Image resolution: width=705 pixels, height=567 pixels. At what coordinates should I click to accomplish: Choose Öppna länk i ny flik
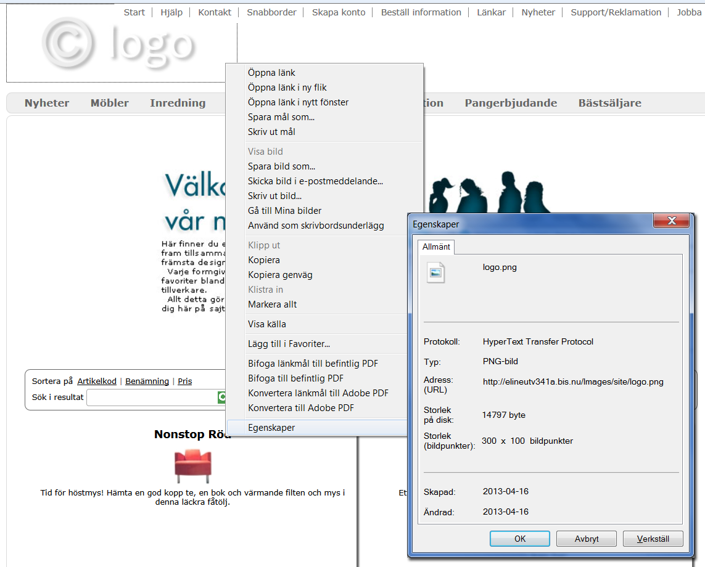point(324,87)
